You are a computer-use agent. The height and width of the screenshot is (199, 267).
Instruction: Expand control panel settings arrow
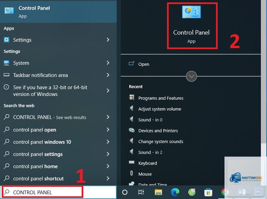tap(108, 154)
